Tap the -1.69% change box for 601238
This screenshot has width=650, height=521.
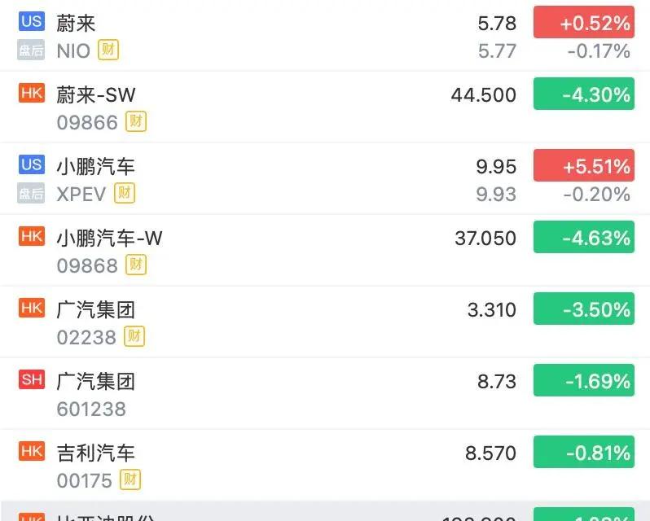click(x=584, y=381)
